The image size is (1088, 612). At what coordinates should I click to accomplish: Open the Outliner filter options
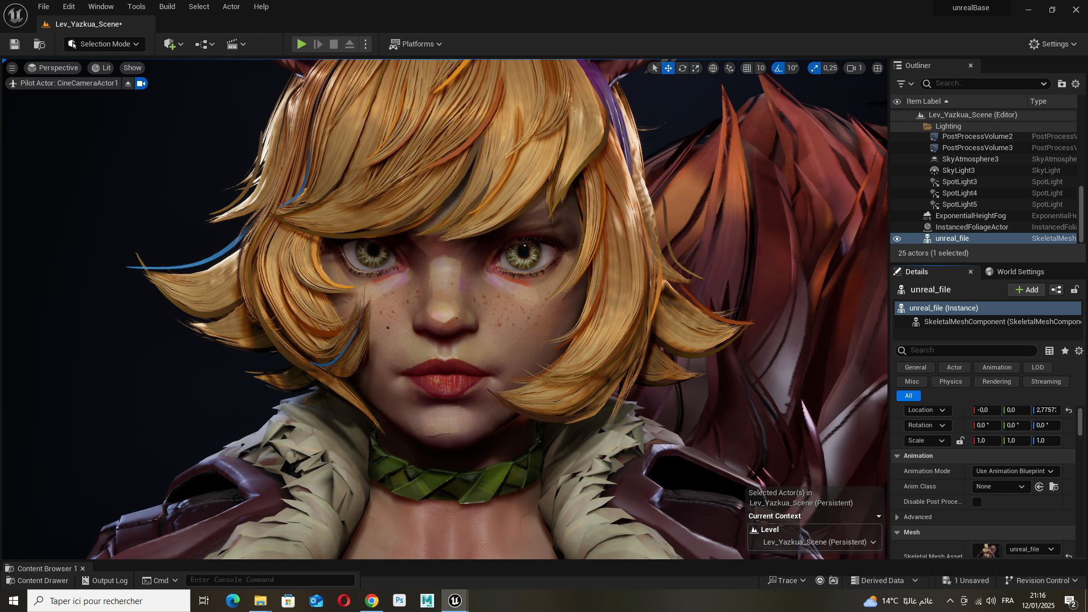(905, 84)
